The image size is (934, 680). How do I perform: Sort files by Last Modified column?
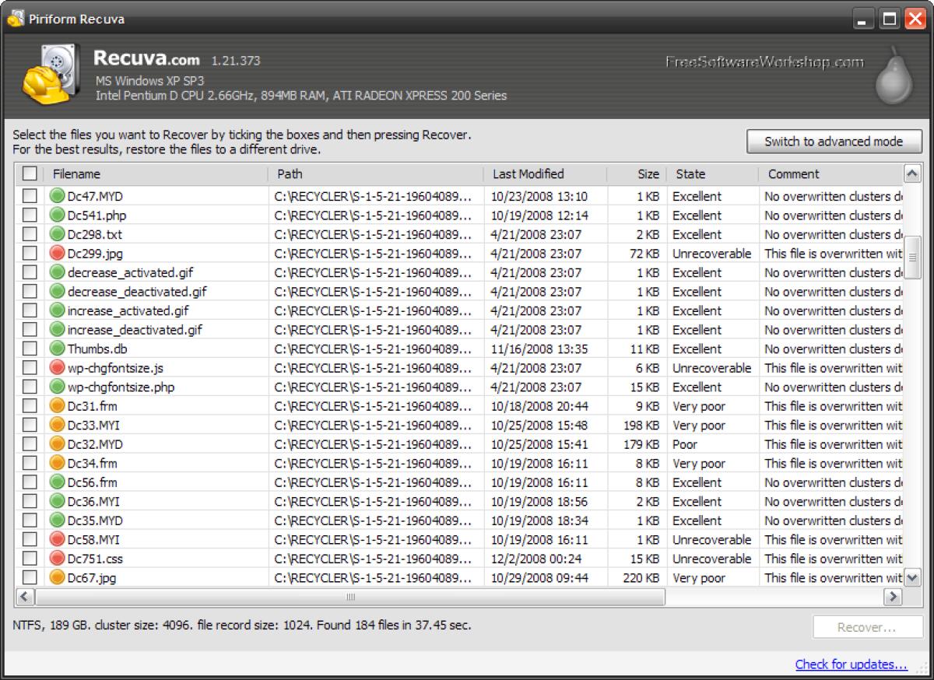coord(528,174)
